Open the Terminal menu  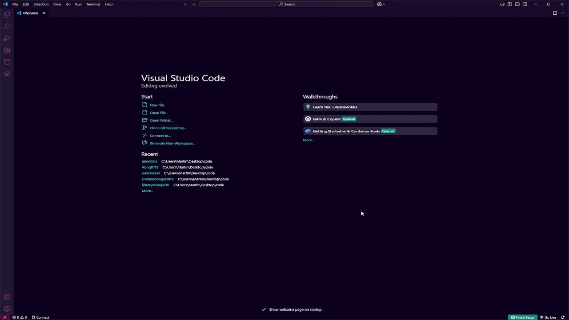(93, 4)
